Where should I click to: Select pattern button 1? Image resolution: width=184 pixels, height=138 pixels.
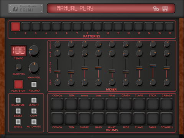pos(16,26)
